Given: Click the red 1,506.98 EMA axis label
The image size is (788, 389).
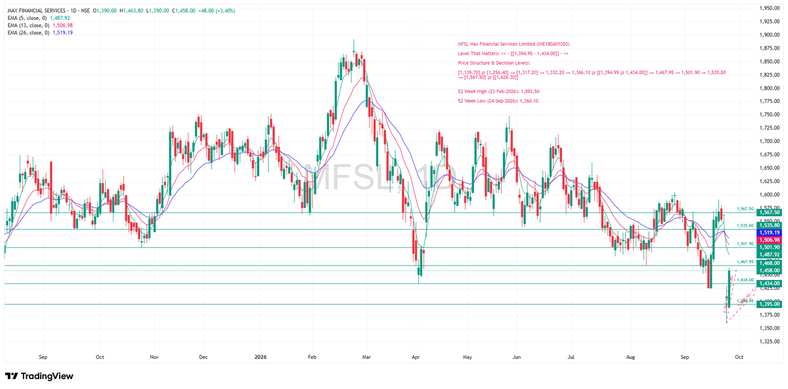Looking at the screenshot, I should 769,240.
